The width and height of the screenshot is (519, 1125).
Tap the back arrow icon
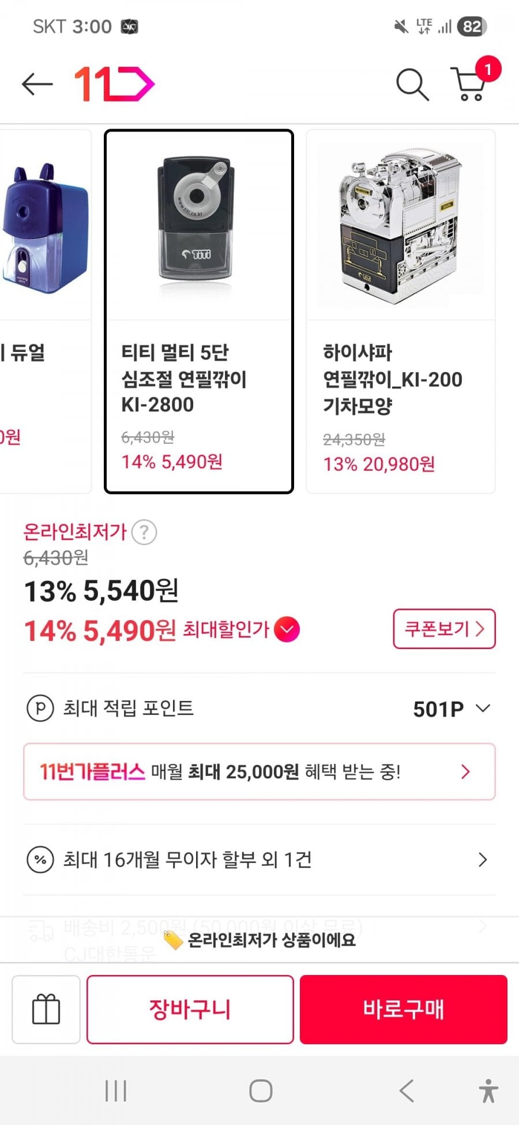pos(37,84)
